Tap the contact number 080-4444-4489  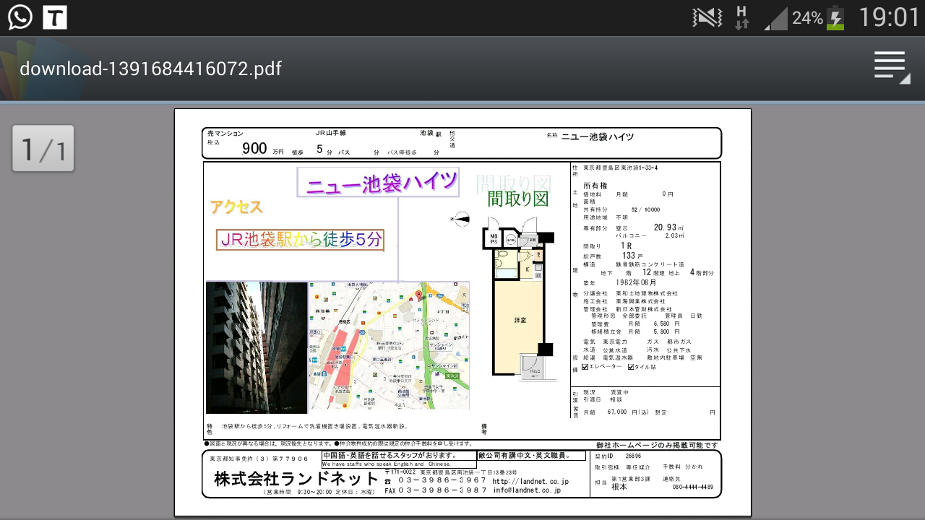pyautogui.click(x=693, y=487)
